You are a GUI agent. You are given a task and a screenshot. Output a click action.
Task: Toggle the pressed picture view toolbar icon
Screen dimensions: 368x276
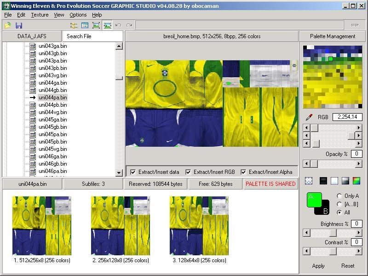(x=107, y=25)
